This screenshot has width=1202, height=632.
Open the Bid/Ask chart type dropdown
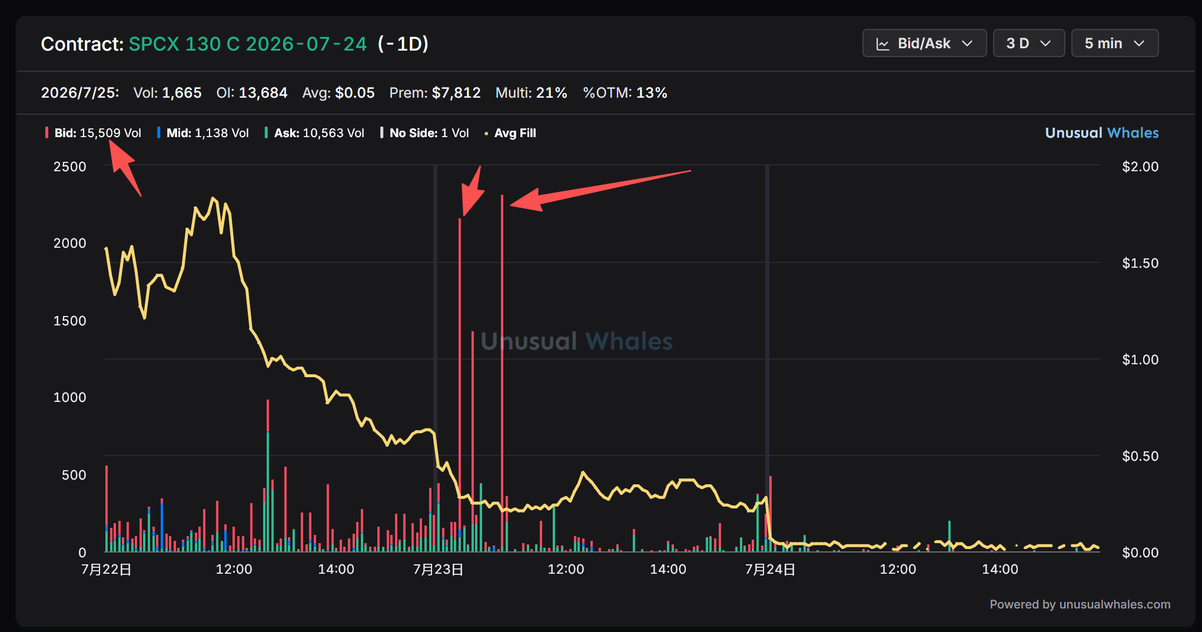(x=924, y=44)
